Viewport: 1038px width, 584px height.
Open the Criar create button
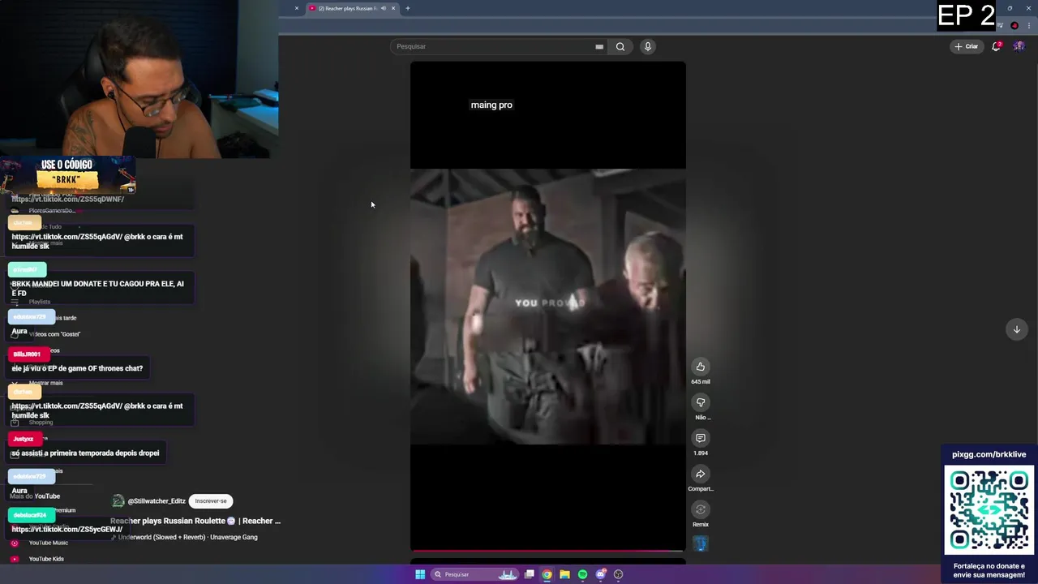pos(966,46)
